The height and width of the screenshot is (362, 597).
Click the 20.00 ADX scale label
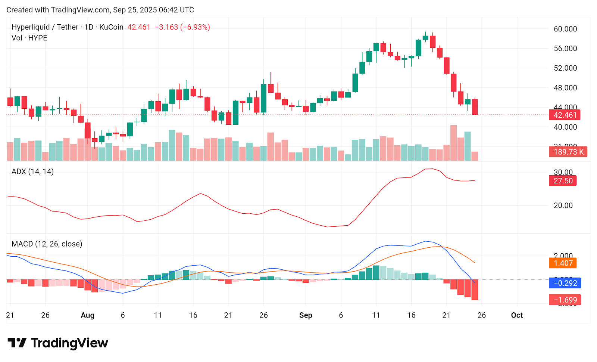(x=563, y=205)
